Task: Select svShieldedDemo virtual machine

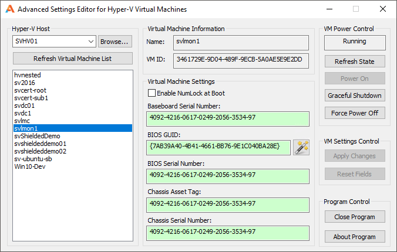Action: 73,136
